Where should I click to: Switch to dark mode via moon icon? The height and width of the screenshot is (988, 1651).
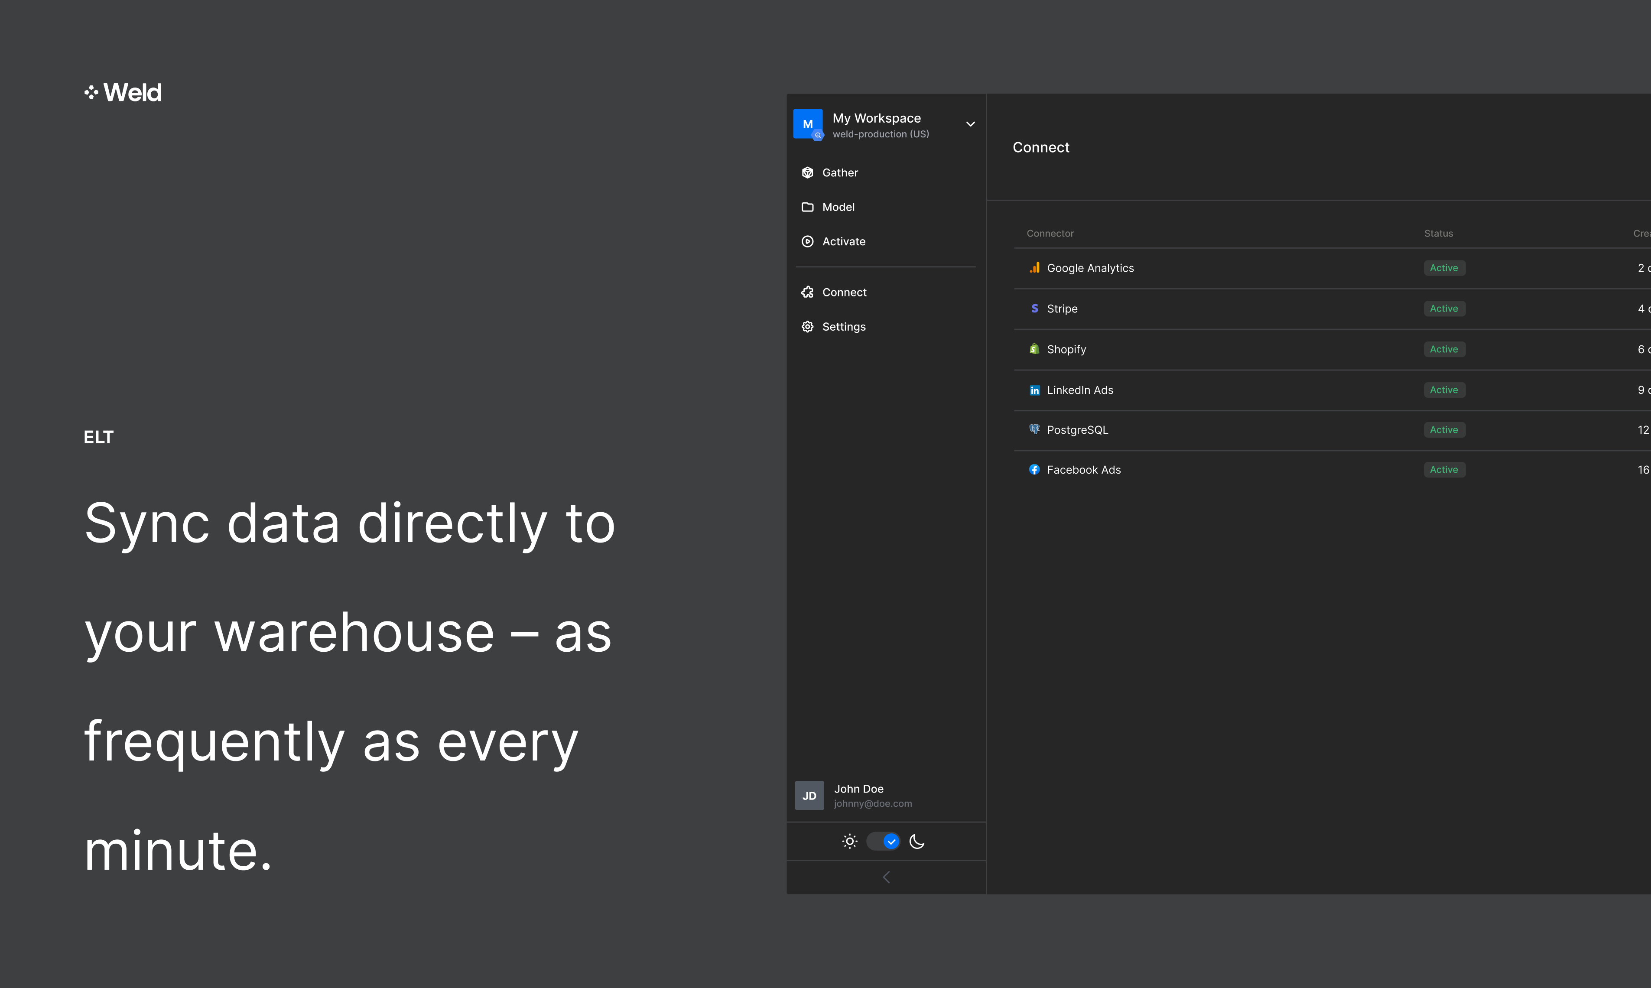916,842
